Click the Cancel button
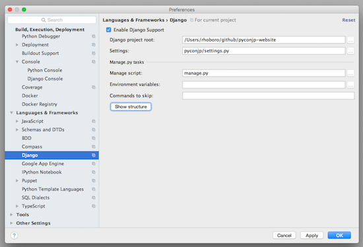The image size is (363, 247). pyautogui.click(x=284, y=235)
